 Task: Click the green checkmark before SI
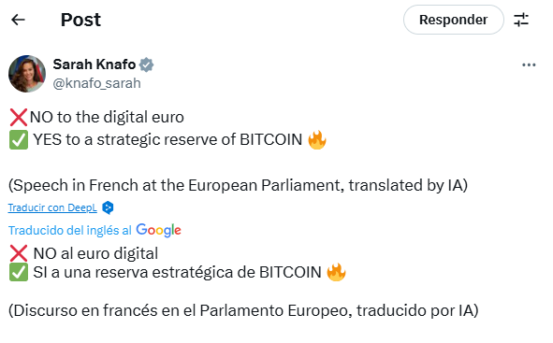19,273
